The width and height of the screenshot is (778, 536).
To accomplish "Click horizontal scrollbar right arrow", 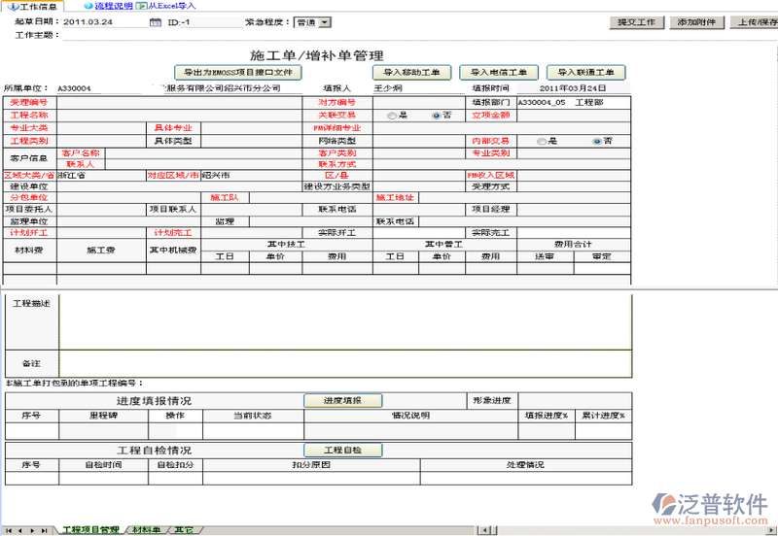I will [x=771, y=530].
